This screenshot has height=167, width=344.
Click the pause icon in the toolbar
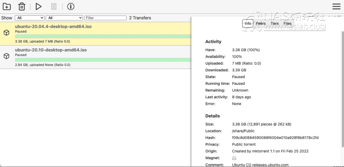[x=54, y=6]
